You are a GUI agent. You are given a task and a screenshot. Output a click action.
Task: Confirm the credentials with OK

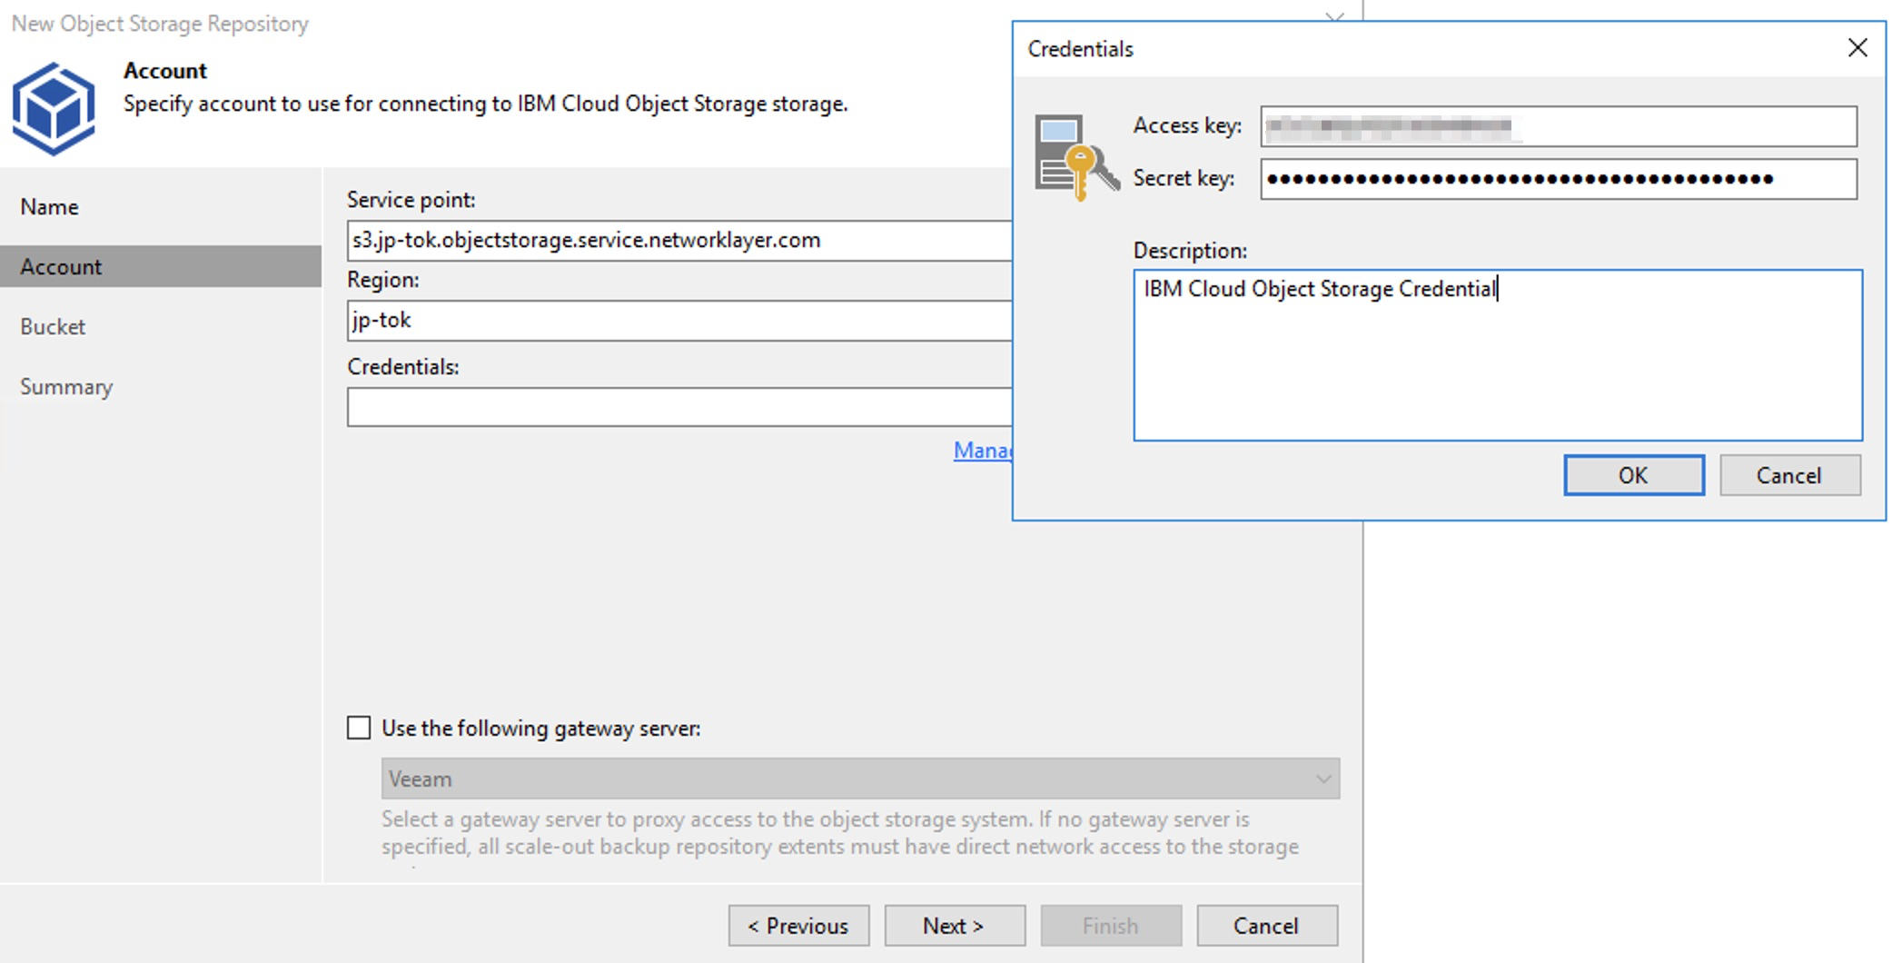[1632, 475]
